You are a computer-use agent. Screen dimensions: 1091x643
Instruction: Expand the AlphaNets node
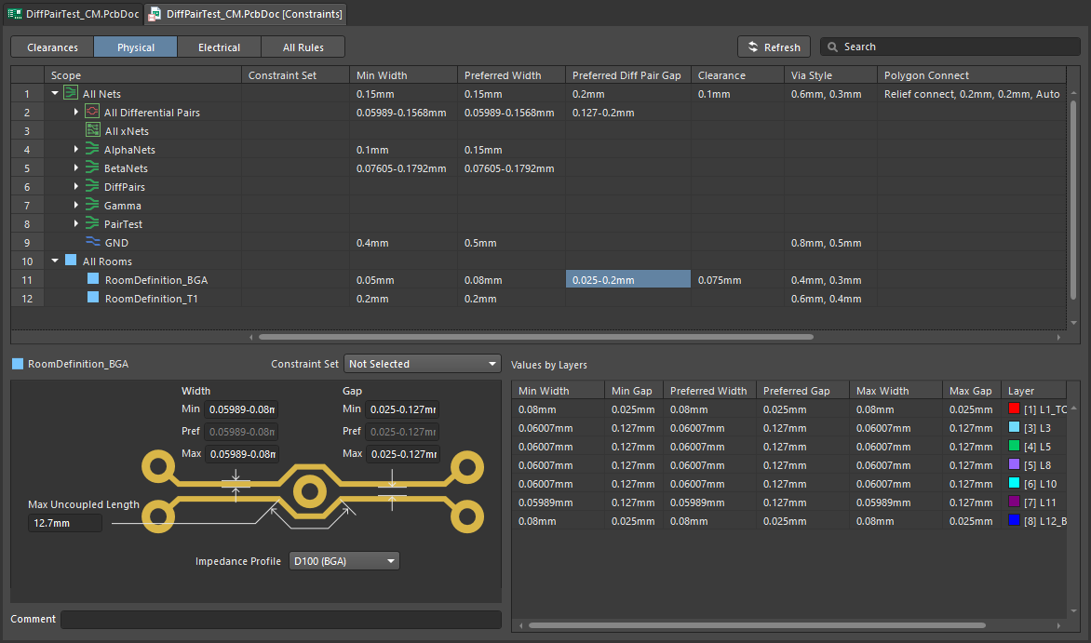[75, 149]
